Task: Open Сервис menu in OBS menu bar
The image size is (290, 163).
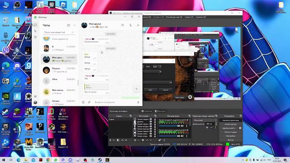Action: click(189, 17)
